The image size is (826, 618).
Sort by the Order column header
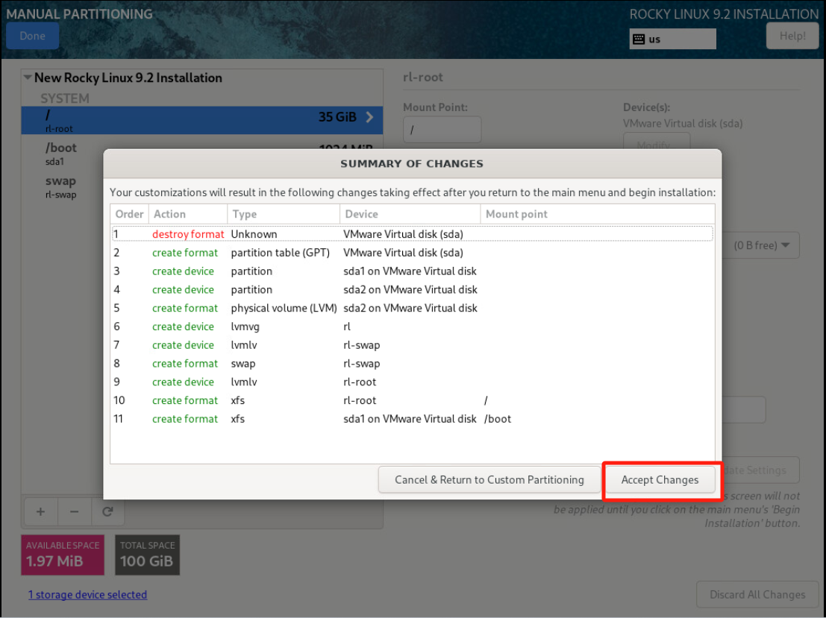[130, 214]
